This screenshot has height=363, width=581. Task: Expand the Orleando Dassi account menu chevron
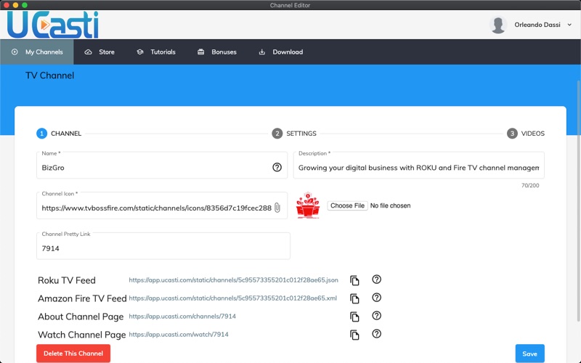(569, 25)
